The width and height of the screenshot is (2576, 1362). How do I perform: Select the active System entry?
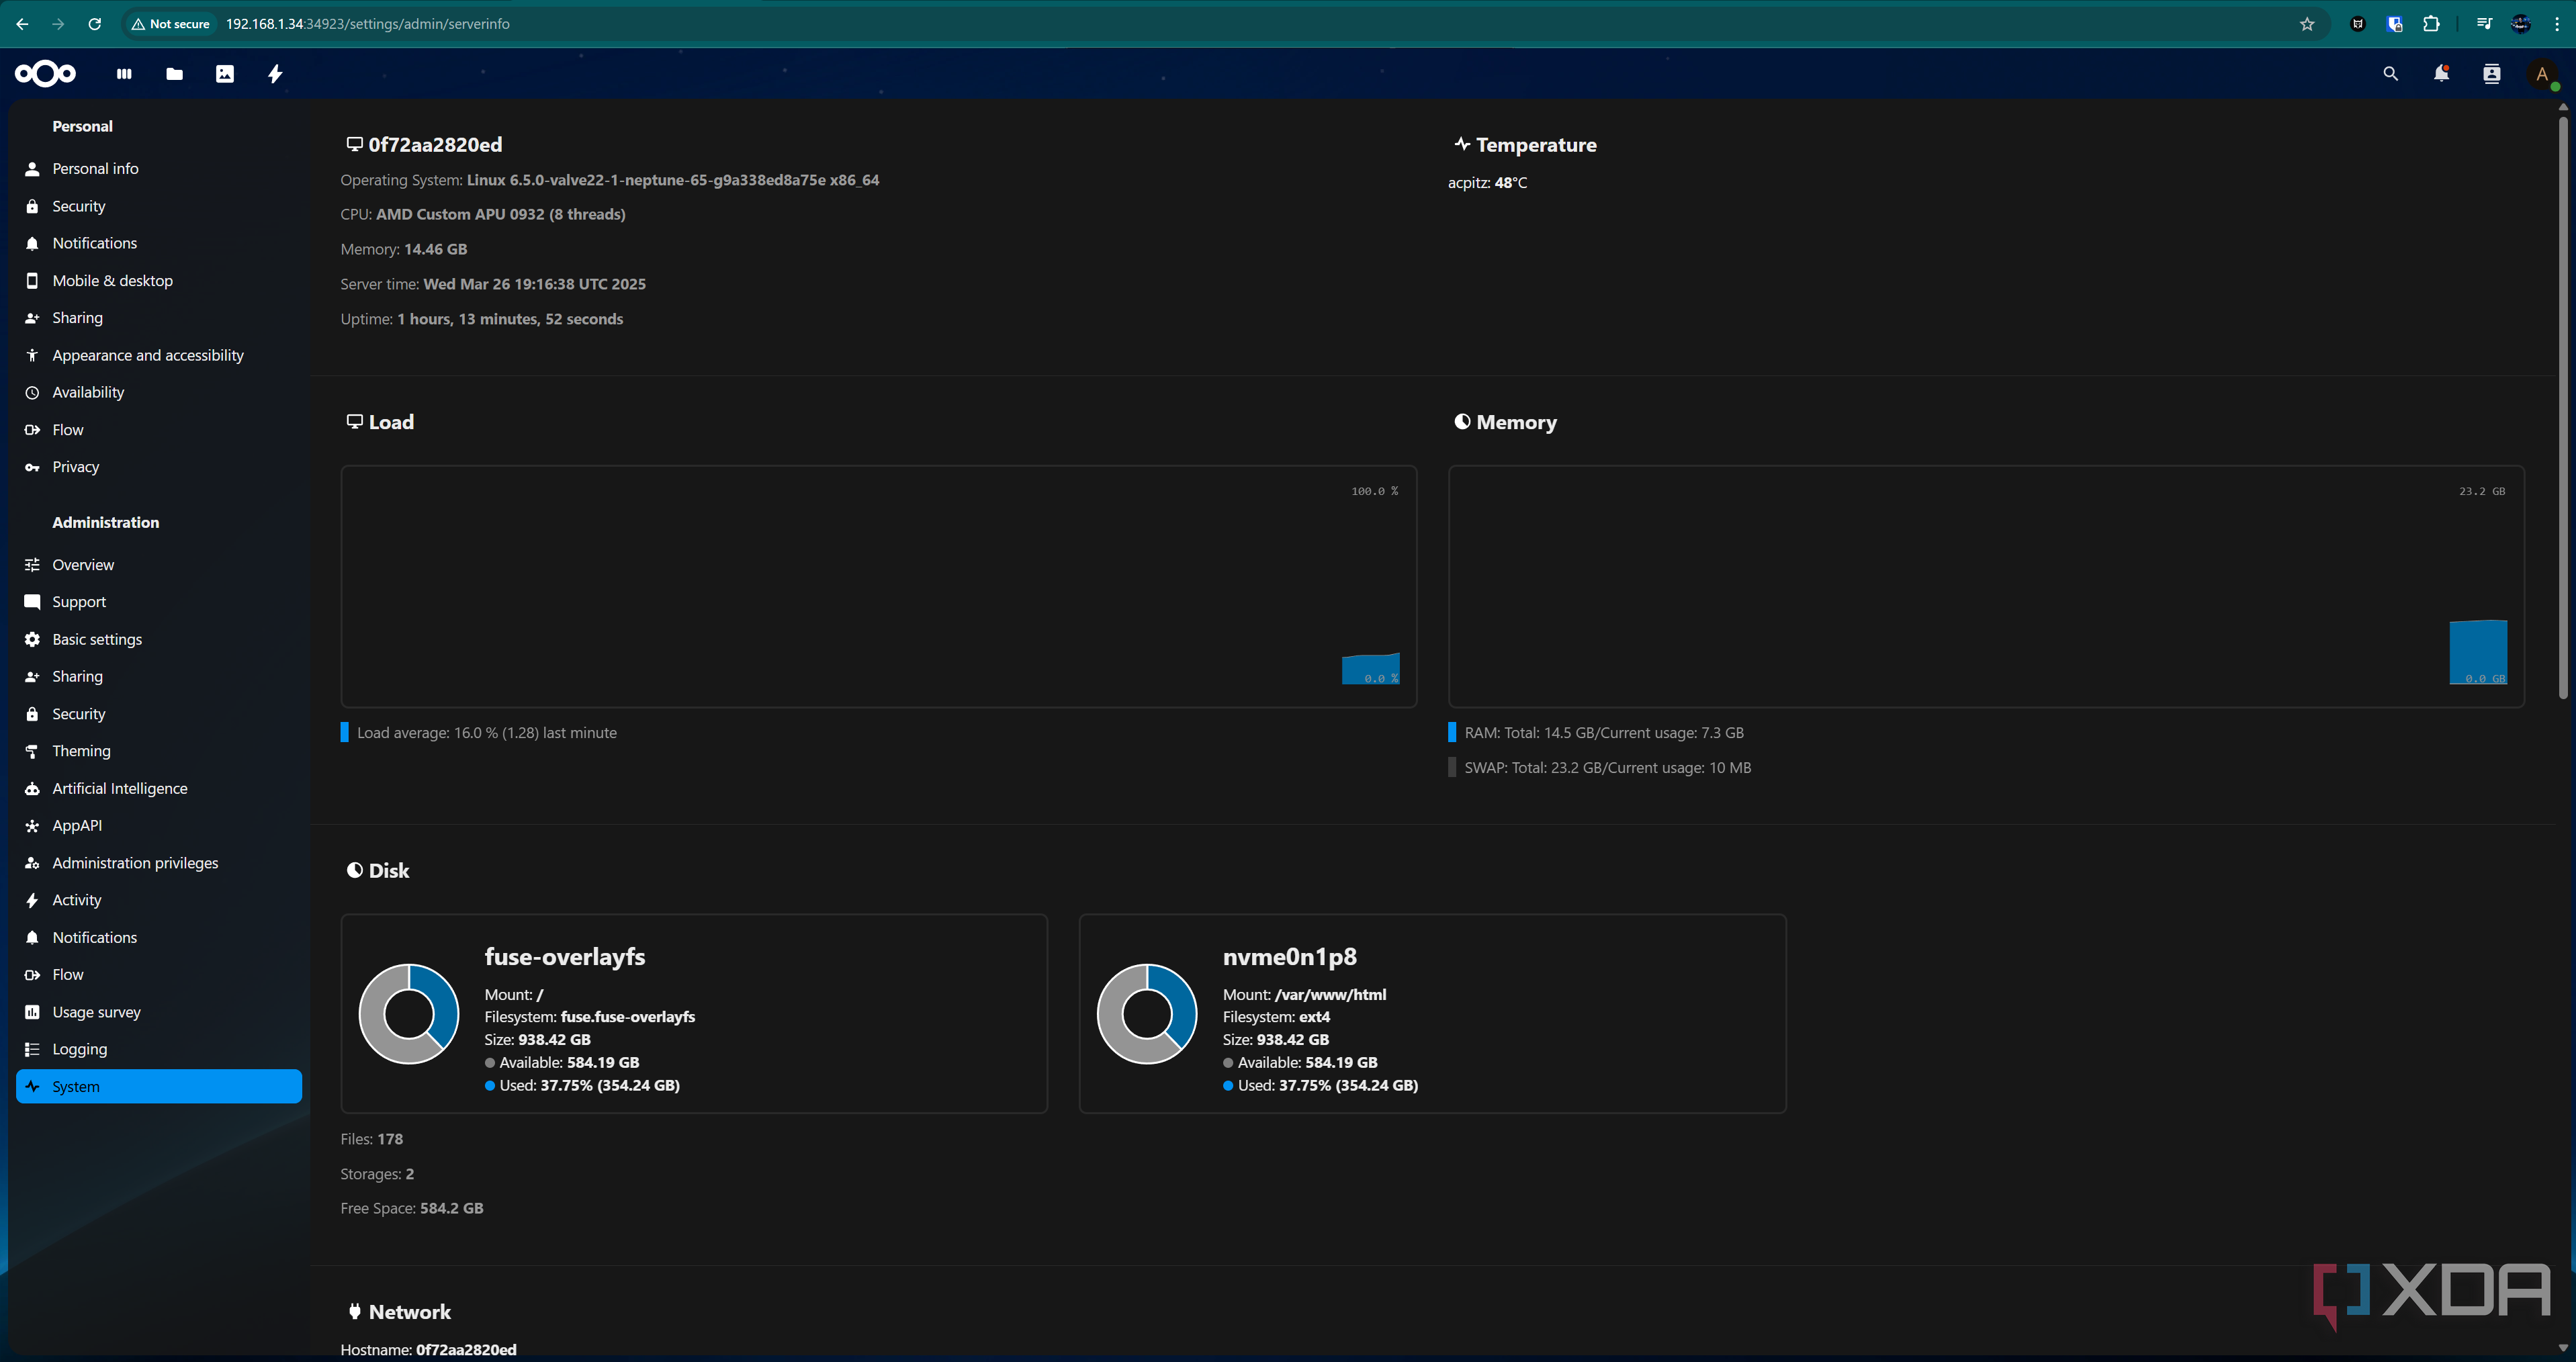coord(159,1087)
